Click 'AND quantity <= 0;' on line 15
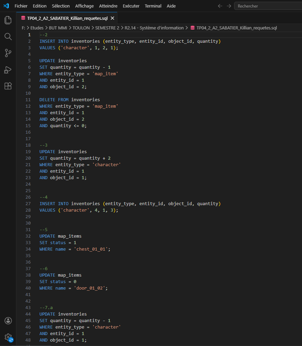 pos(63,126)
